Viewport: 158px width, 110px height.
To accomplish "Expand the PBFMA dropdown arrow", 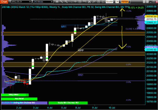I will [x=129, y=2].
